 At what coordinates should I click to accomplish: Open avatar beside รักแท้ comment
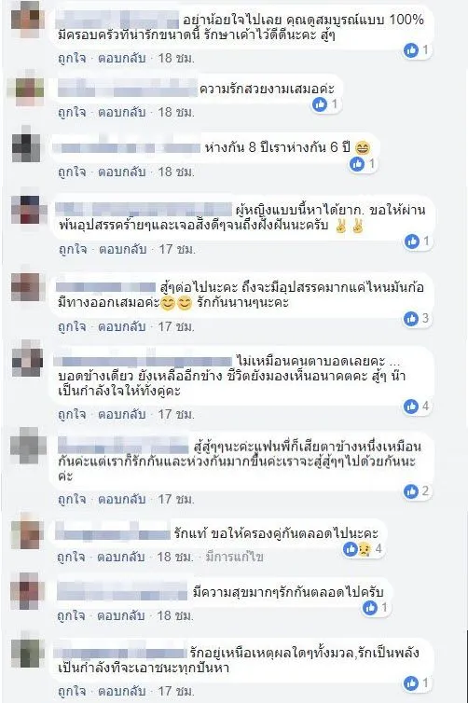pyautogui.click(x=28, y=533)
